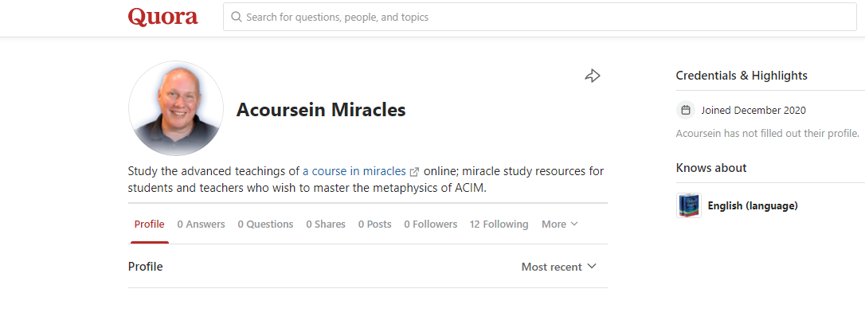View the 0 Followers tab
The height and width of the screenshot is (324, 865).
(430, 224)
